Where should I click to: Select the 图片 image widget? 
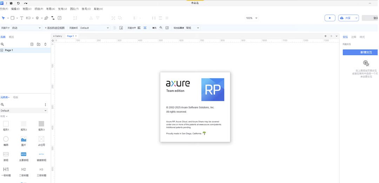[24, 139]
